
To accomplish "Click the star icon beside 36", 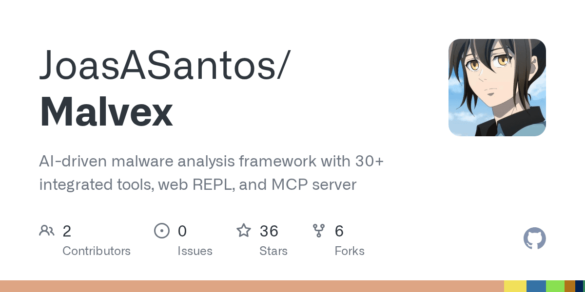I will pyautogui.click(x=244, y=230).
